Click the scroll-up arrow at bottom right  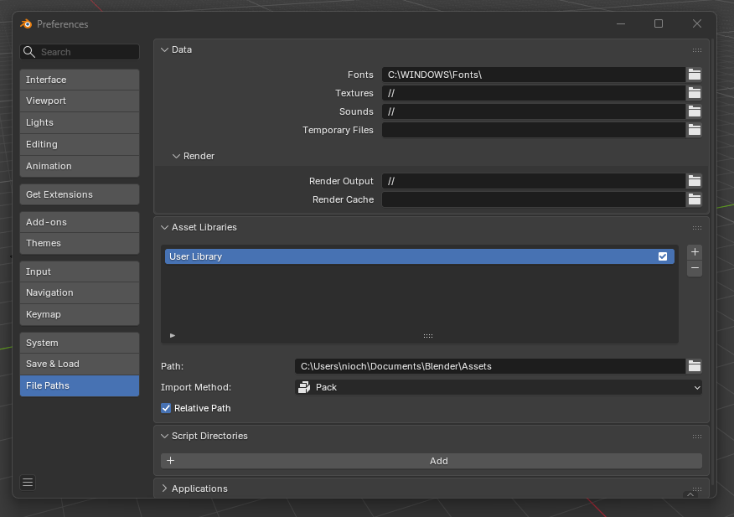click(x=690, y=494)
